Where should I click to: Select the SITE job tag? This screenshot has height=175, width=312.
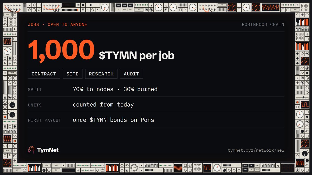coord(73,74)
